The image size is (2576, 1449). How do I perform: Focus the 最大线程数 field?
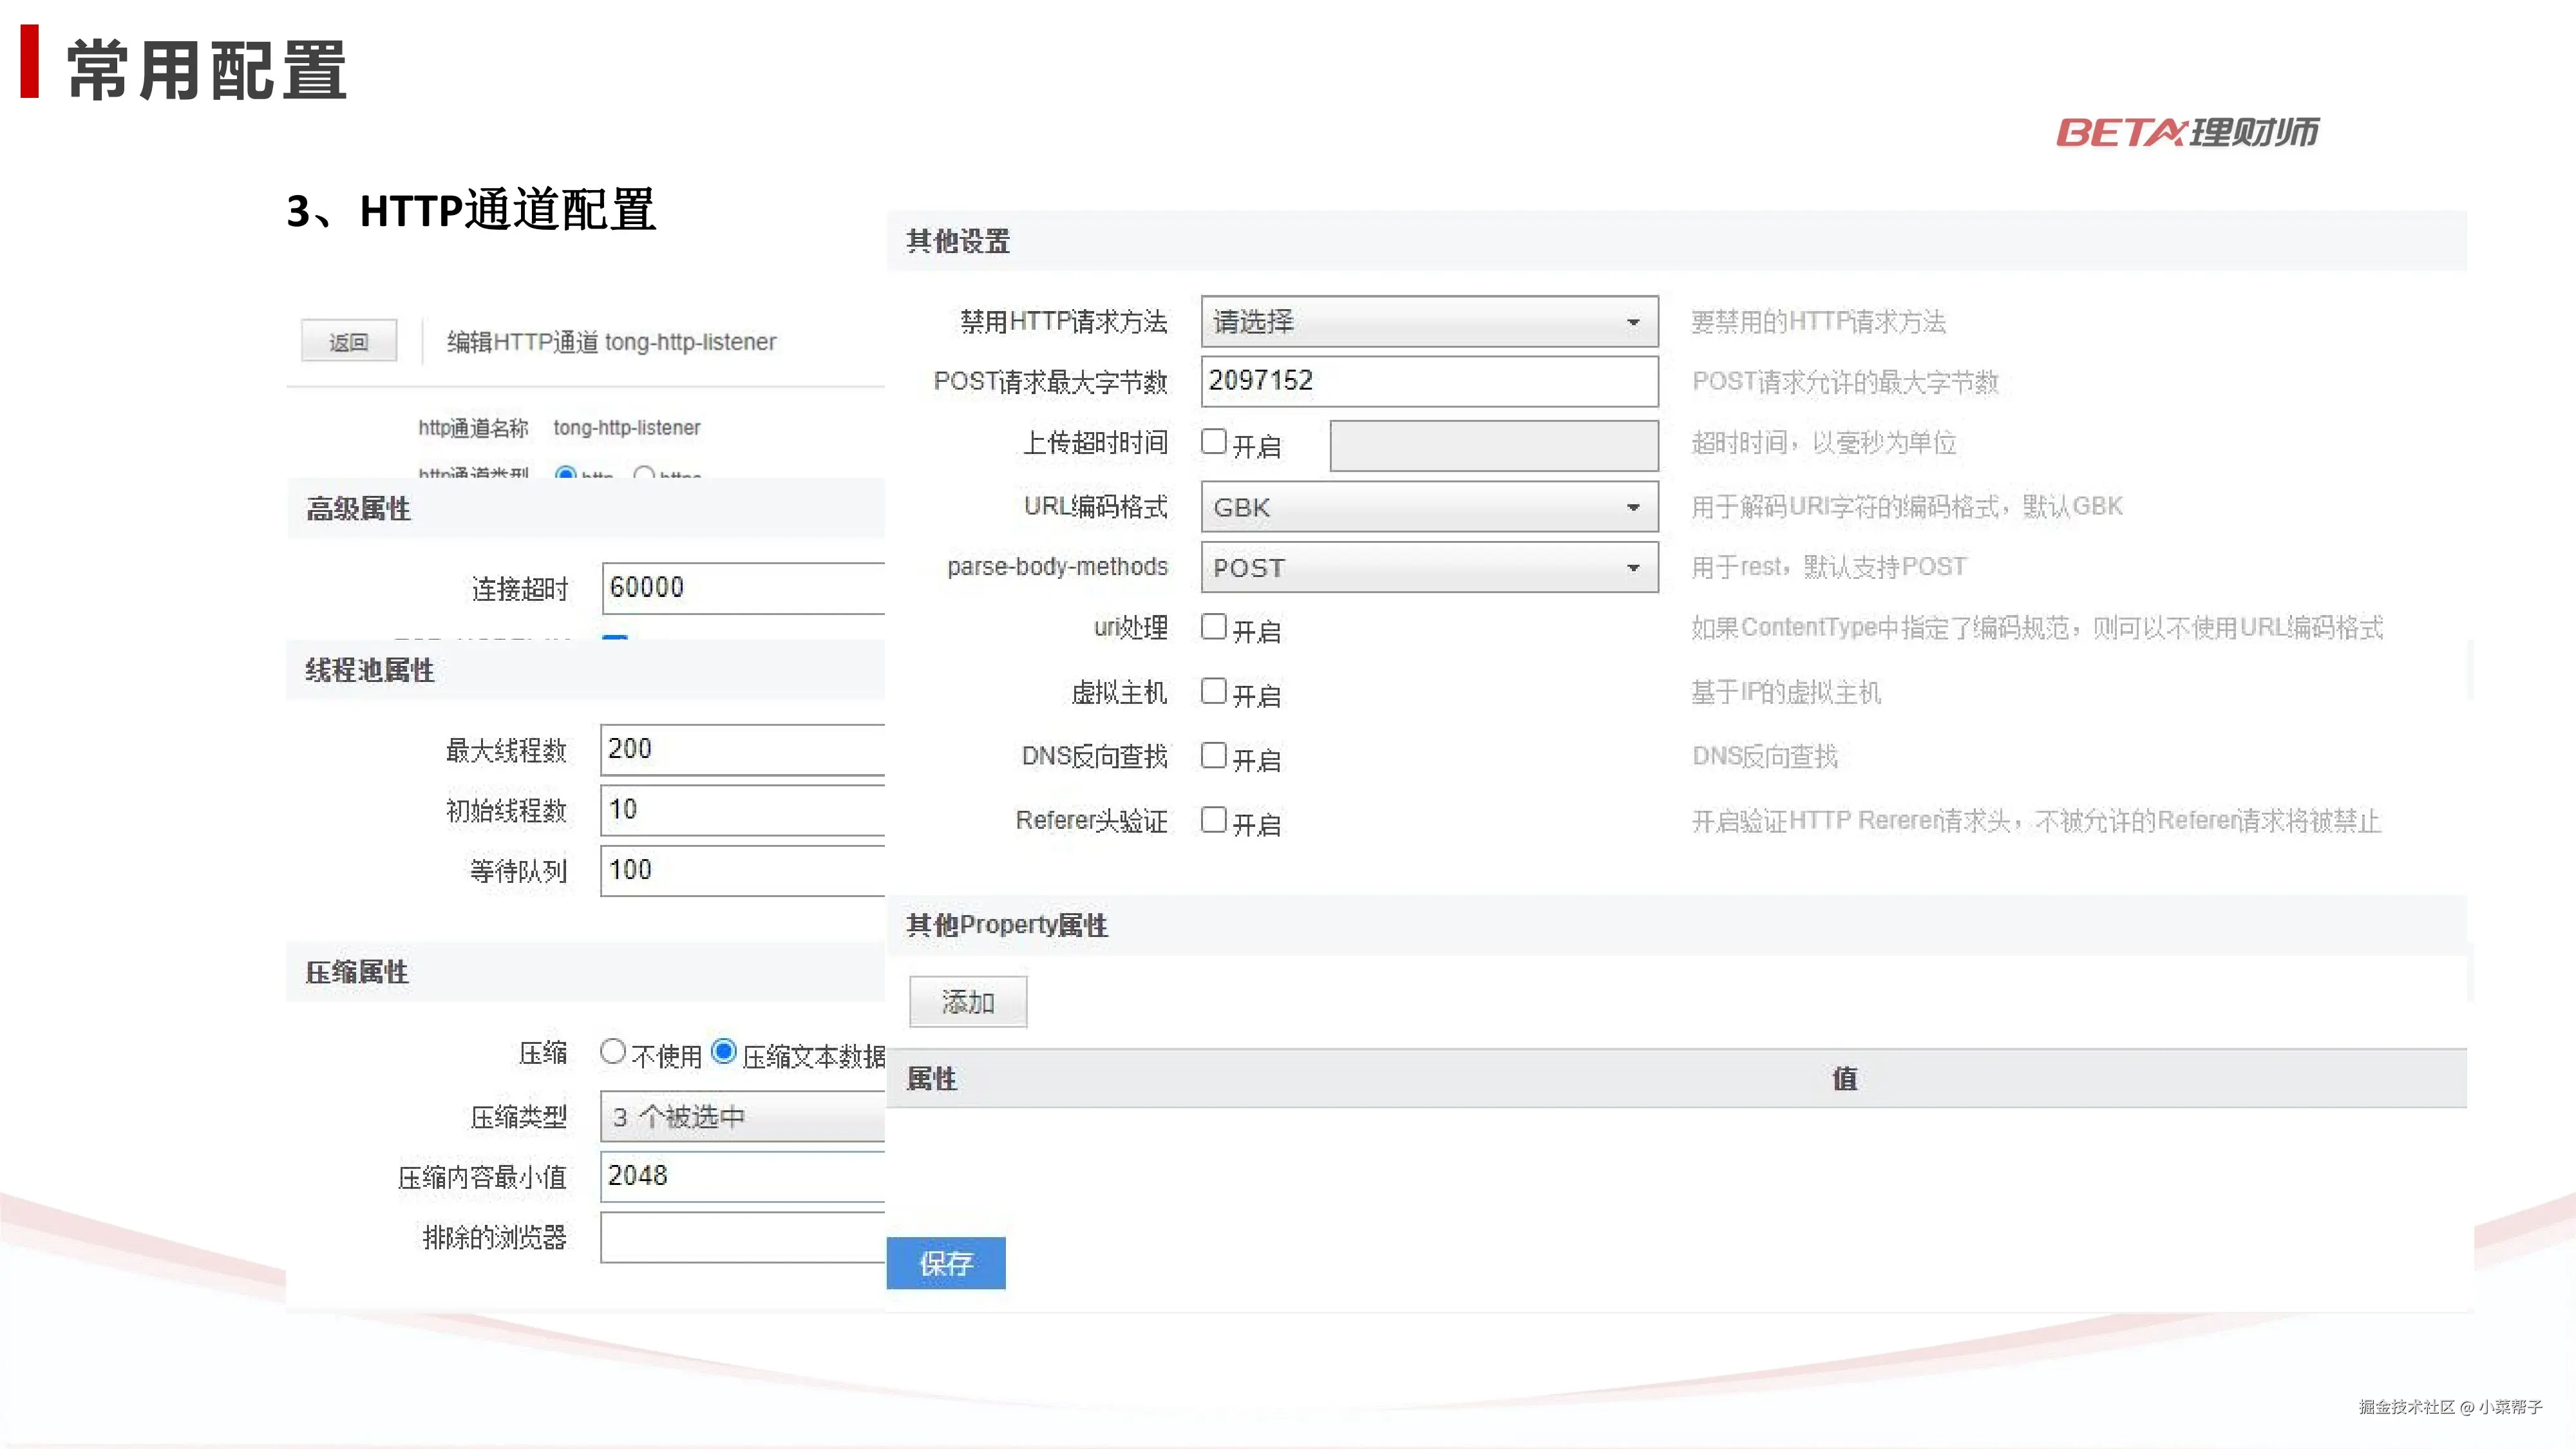[x=742, y=749]
